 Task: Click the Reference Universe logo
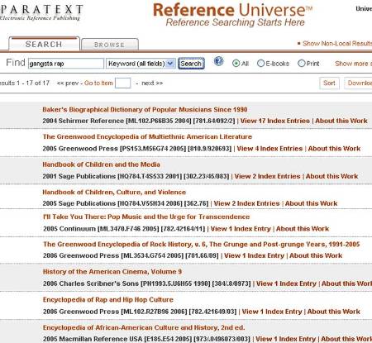coord(233,15)
